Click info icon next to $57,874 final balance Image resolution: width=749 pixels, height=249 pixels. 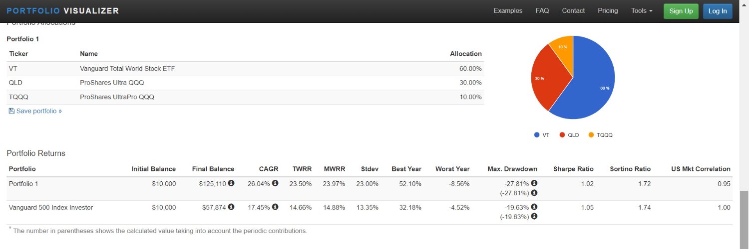coord(231,207)
